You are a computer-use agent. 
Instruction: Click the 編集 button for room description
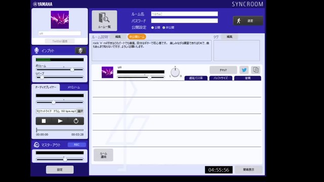pos(118,37)
